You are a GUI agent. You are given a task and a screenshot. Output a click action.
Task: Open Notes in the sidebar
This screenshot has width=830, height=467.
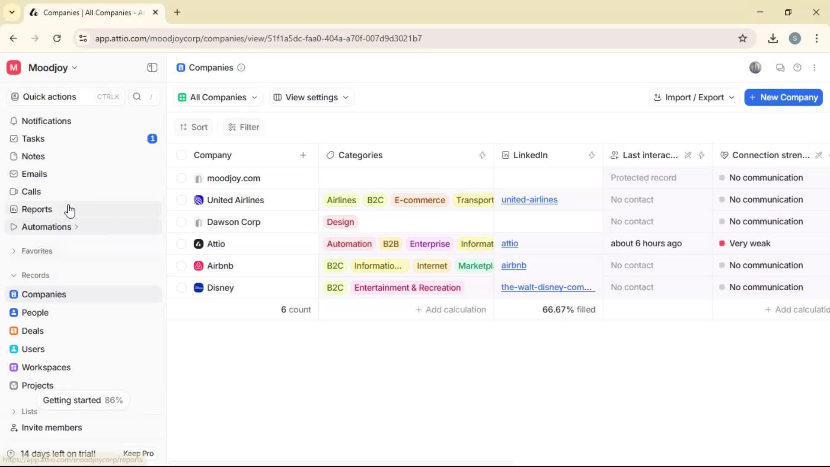pyautogui.click(x=83, y=157)
